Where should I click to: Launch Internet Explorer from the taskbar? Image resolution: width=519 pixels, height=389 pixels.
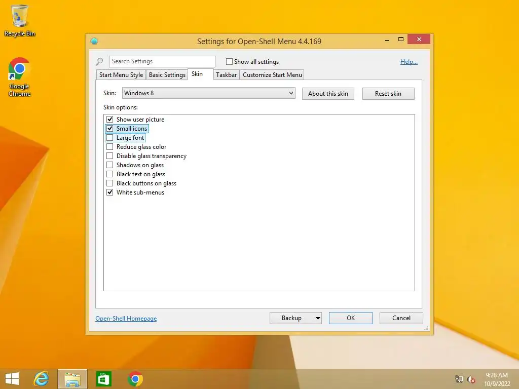pos(42,379)
